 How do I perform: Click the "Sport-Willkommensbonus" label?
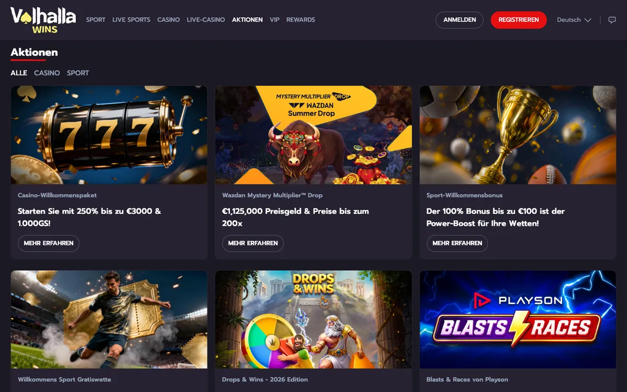465,195
